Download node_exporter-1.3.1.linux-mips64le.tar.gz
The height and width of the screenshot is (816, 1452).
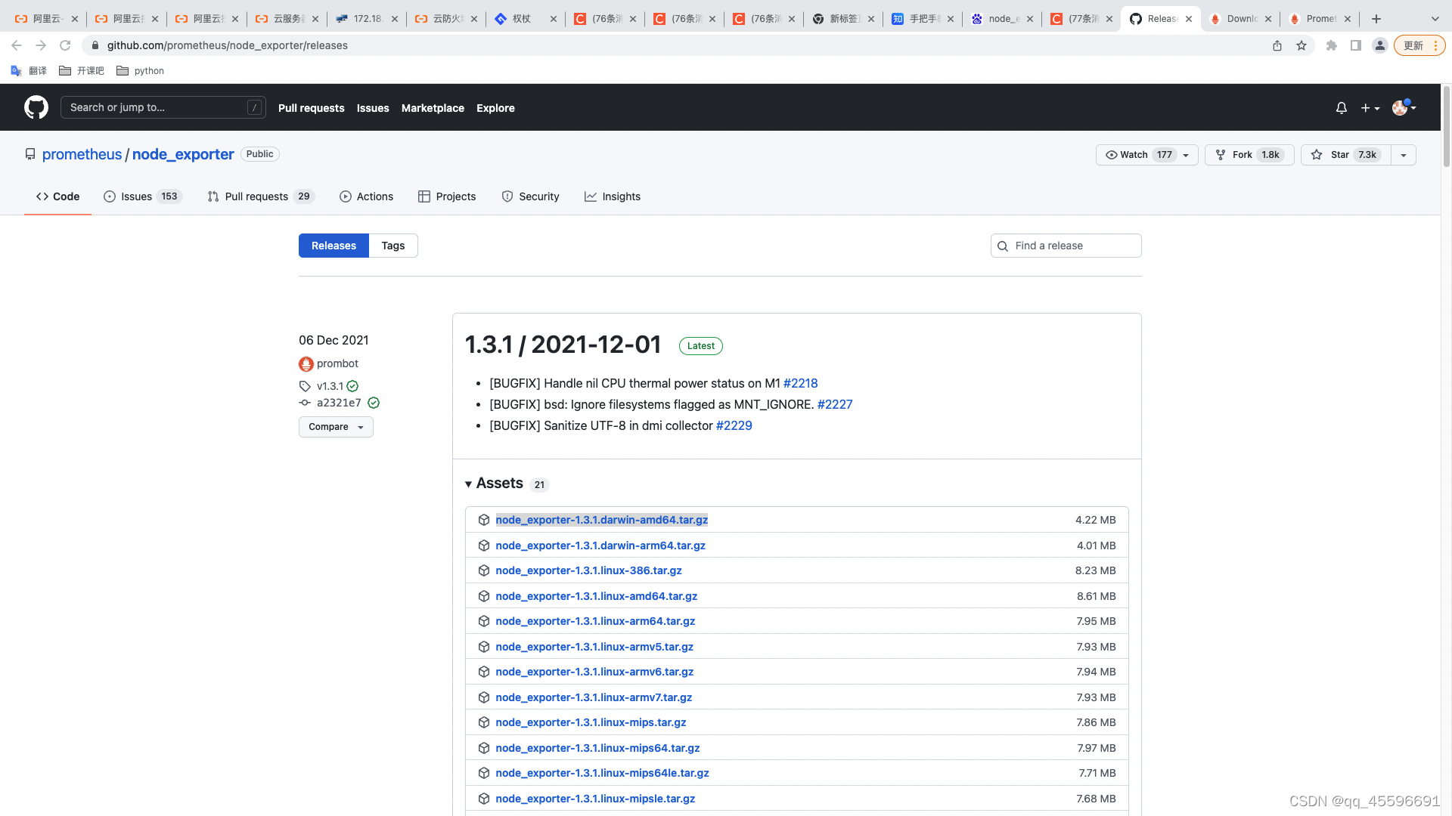602,773
